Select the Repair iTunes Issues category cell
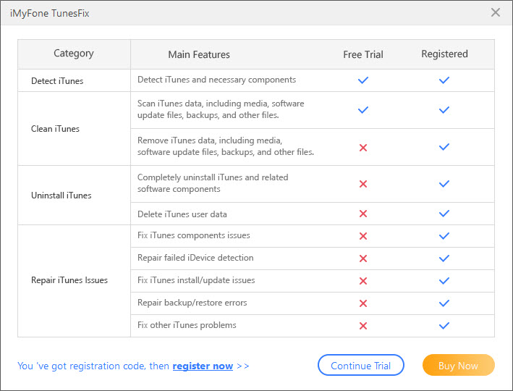Viewport: 513px width, 391px height. pos(75,281)
